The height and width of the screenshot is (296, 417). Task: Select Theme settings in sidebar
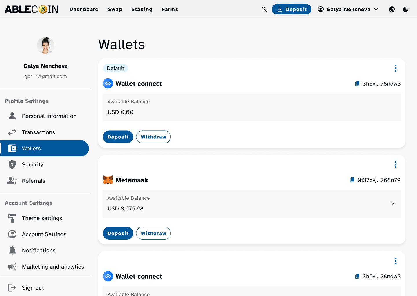pyautogui.click(x=42, y=218)
